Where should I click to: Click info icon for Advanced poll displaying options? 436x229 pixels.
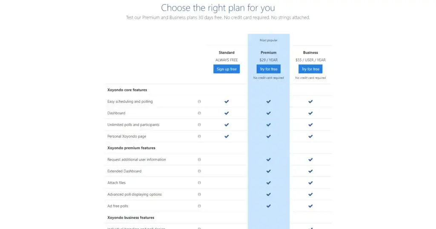tap(199, 194)
